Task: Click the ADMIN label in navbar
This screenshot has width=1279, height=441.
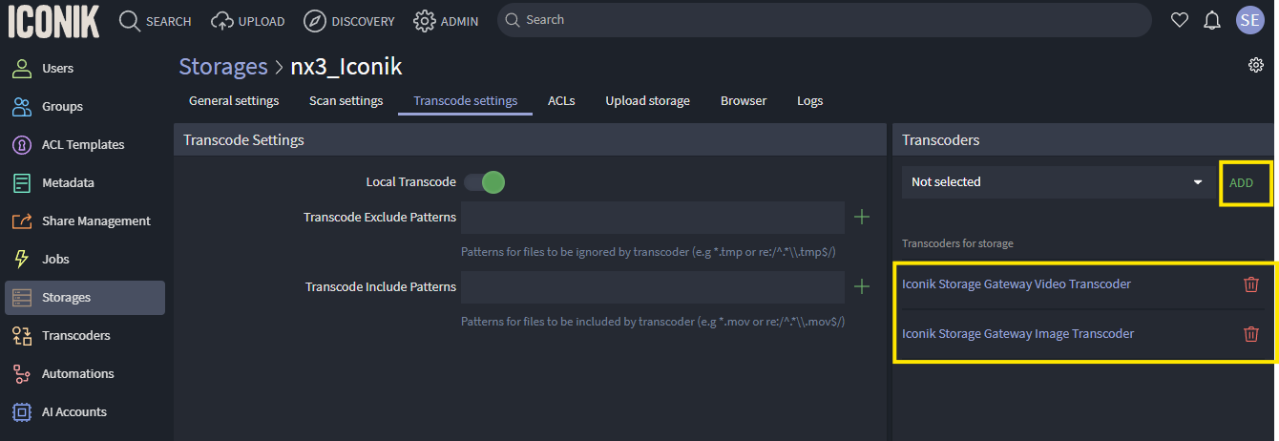Action: [x=460, y=21]
